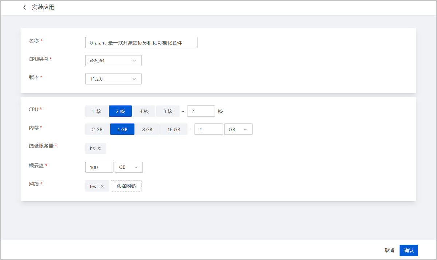Click the 根云盘 size input field
This screenshot has width=437, height=260.
click(x=99, y=167)
